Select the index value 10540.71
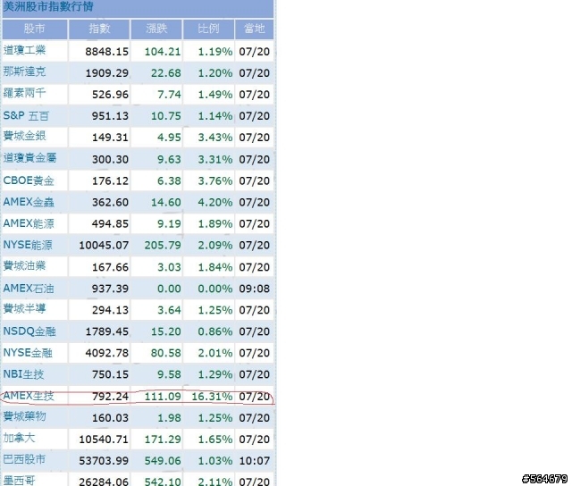 104,440
